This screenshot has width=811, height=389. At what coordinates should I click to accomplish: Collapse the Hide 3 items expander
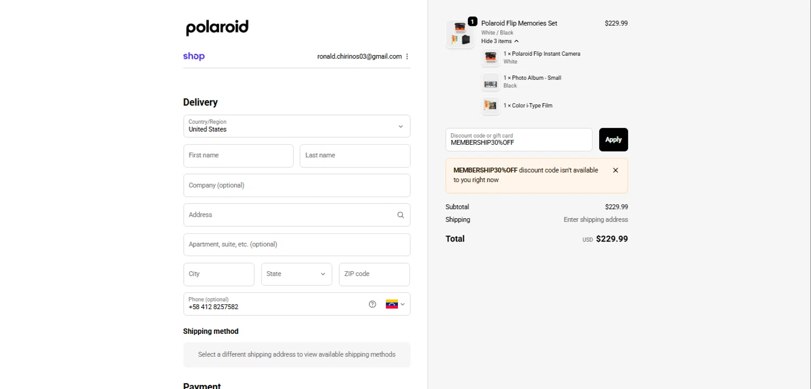coord(500,41)
